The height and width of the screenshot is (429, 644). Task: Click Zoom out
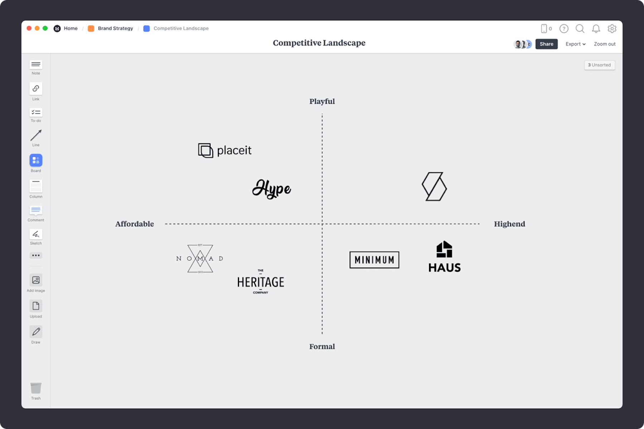[604, 44]
